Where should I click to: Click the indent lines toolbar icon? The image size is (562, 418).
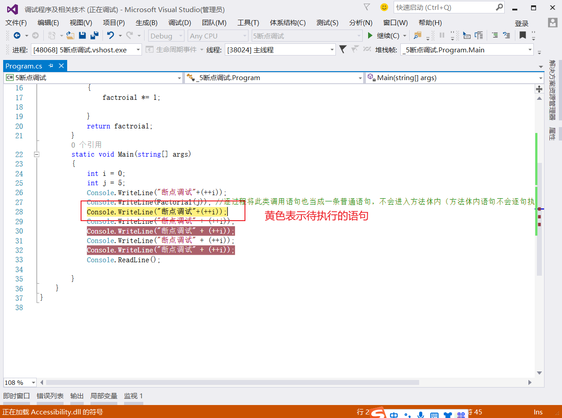click(x=495, y=35)
